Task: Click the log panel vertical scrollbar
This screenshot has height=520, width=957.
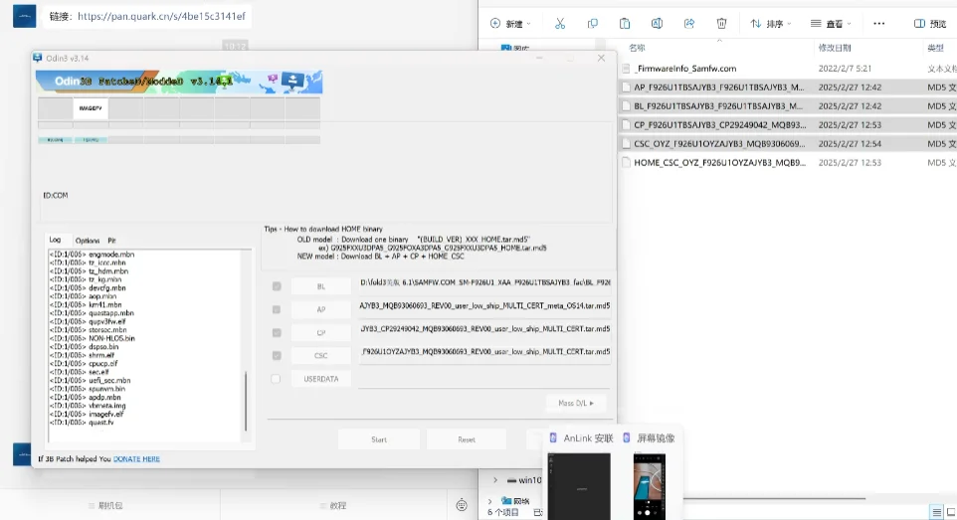Action: [x=246, y=401]
